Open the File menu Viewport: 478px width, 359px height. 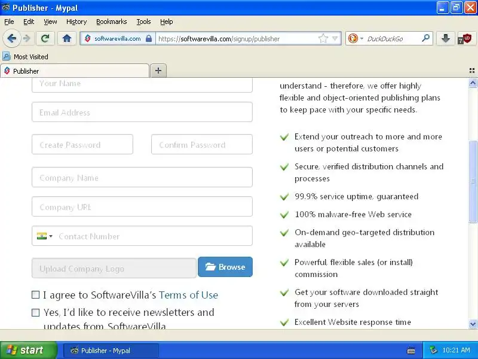click(9, 22)
